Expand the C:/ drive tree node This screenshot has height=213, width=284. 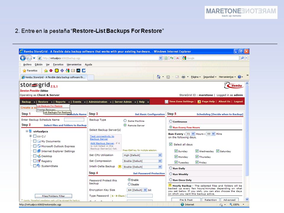pos(30,136)
